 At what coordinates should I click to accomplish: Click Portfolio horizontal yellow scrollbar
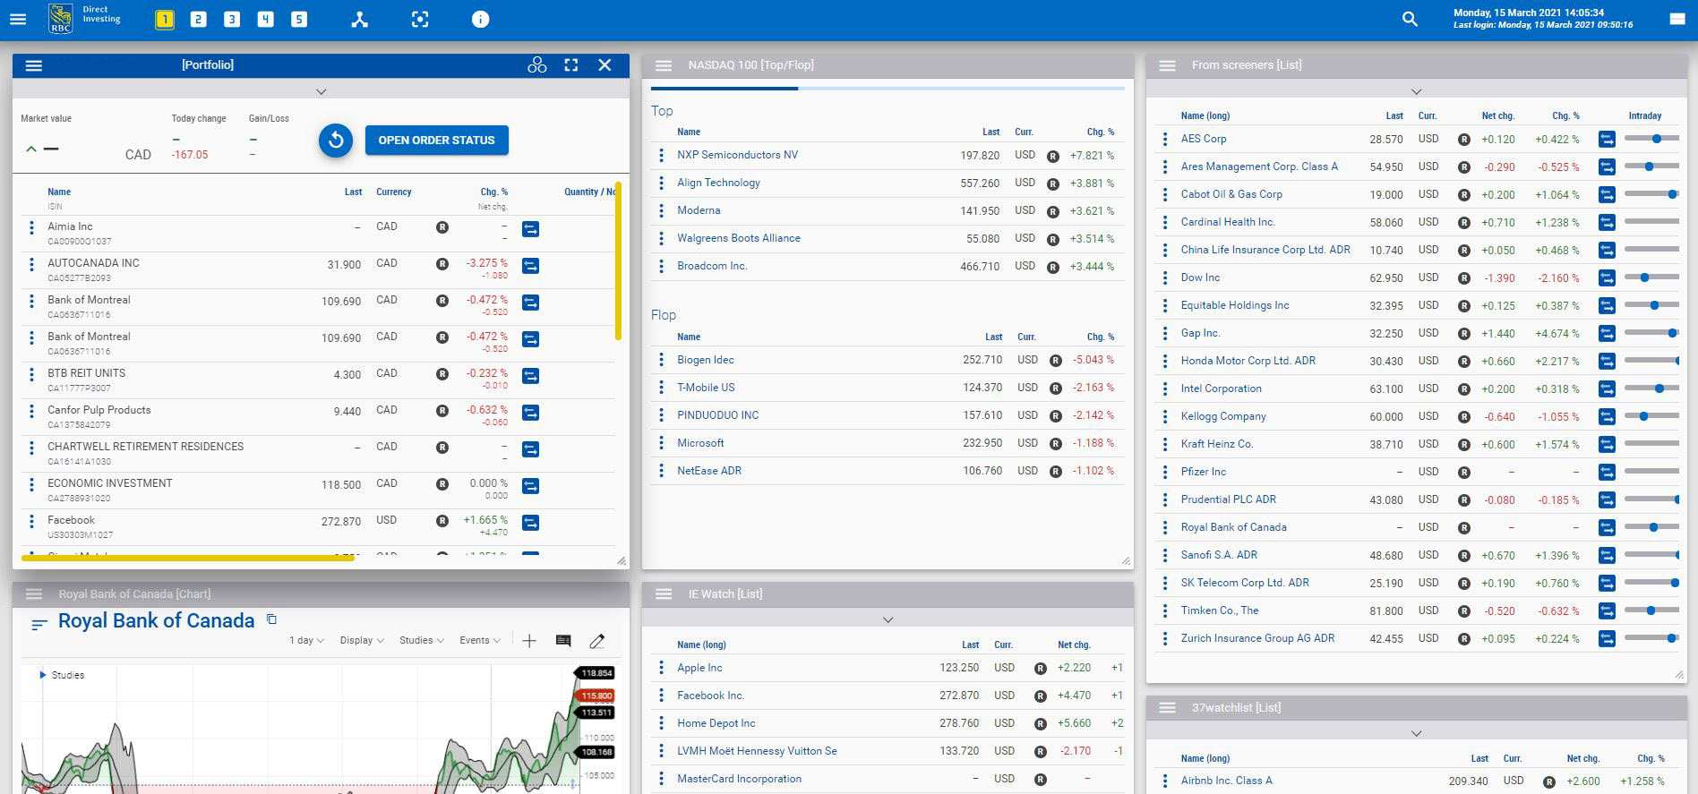click(188, 558)
